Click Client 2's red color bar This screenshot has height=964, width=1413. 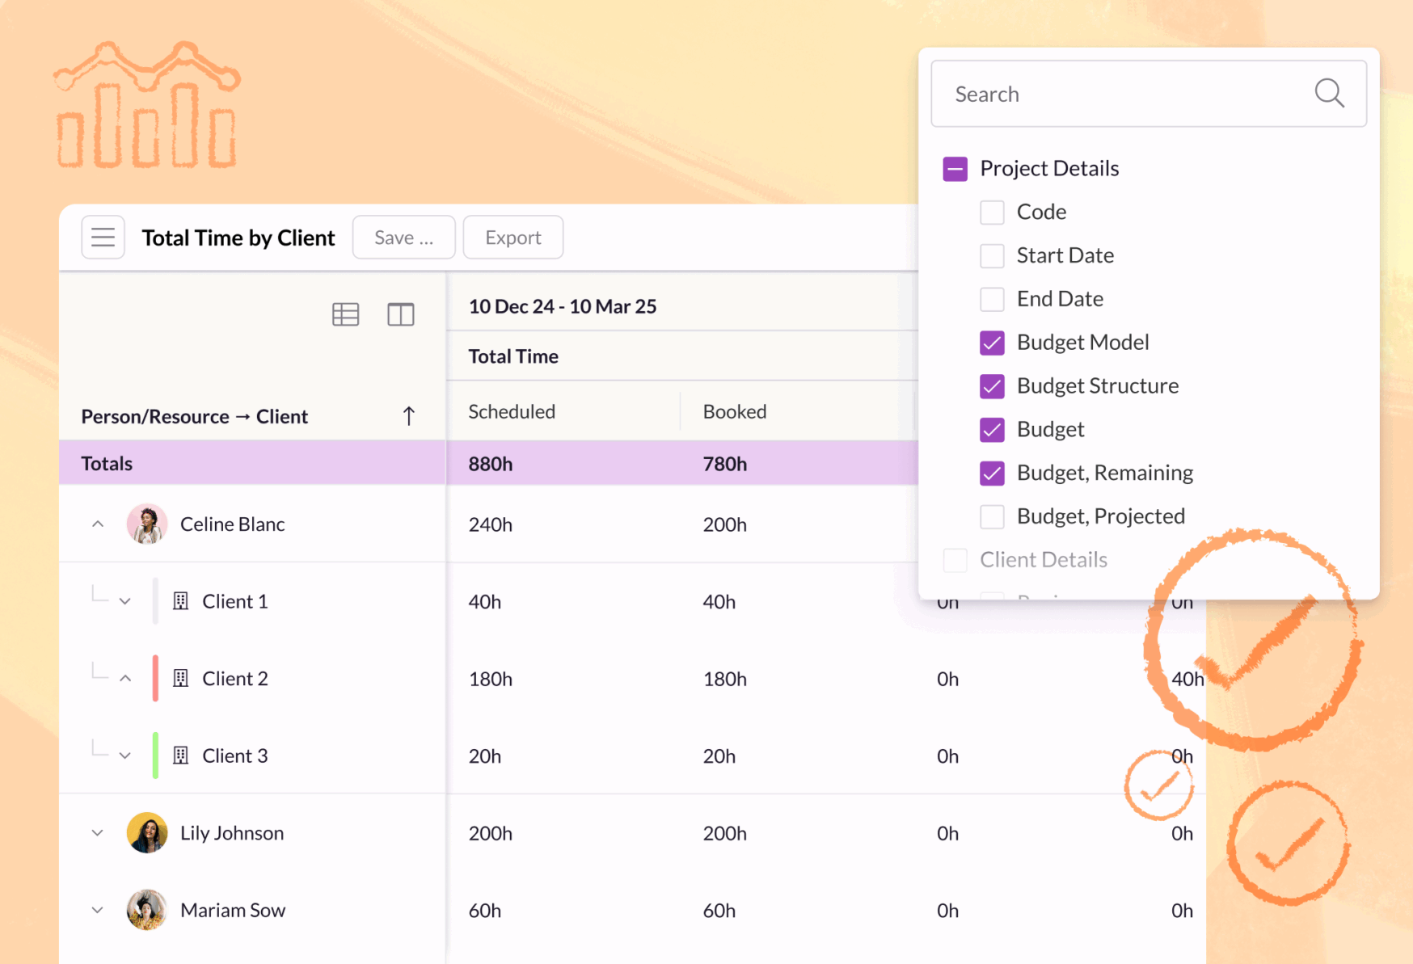155,679
